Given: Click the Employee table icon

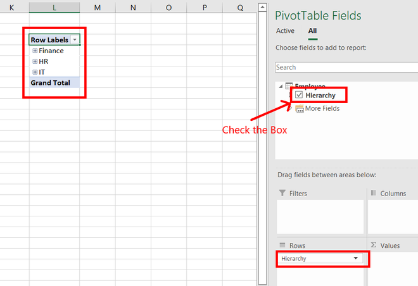Looking at the screenshot, I should point(289,86).
